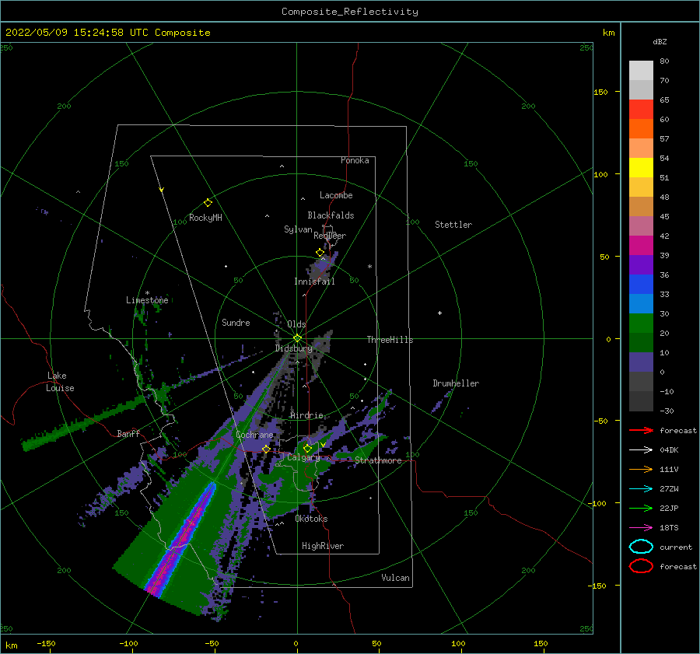Click the Sundre town label
Image resolution: width=700 pixels, height=654 pixels.
(x=236, y=322)
